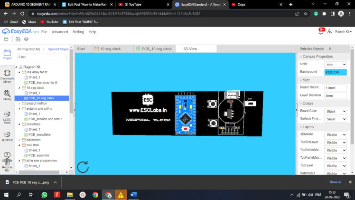Viewport: 355px width, 200px height.
Task: Open the Library search panel
Action: 7,95
